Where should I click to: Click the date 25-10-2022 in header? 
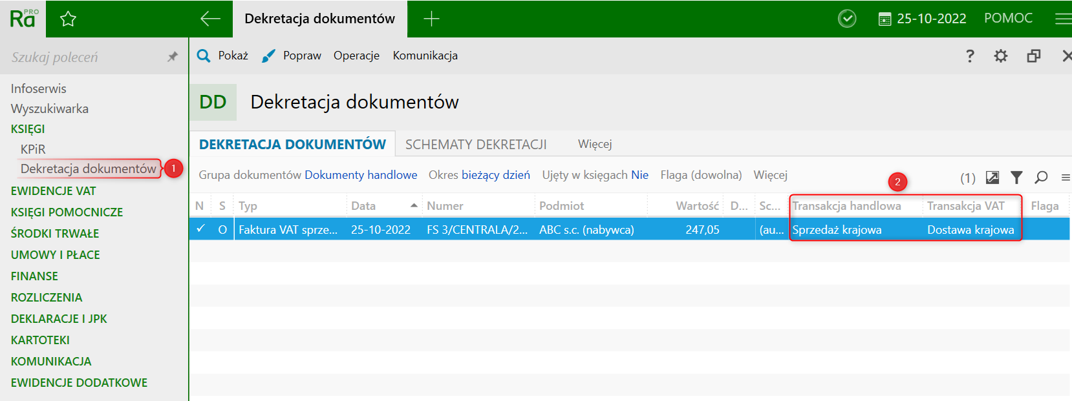click(931, 19)
